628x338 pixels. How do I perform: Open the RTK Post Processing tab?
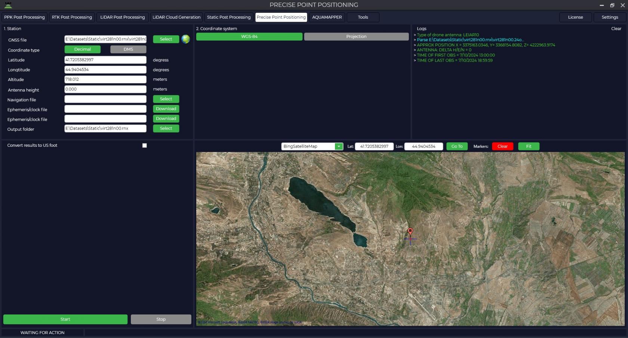click(72, 17)
